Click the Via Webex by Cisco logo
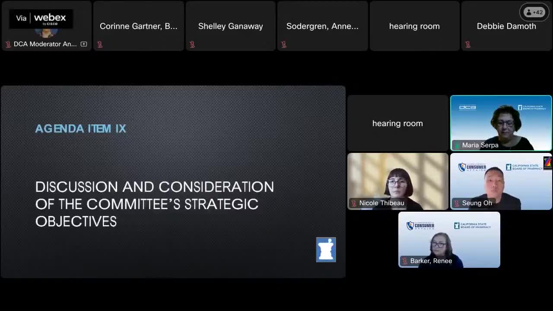The width and height of the screenshot is (553, 311). (41, 19)
